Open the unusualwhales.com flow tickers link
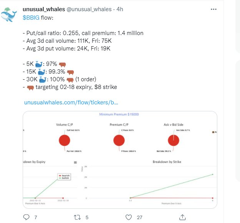This screenshot has width=240, height=223. click(x=71, y=102)
